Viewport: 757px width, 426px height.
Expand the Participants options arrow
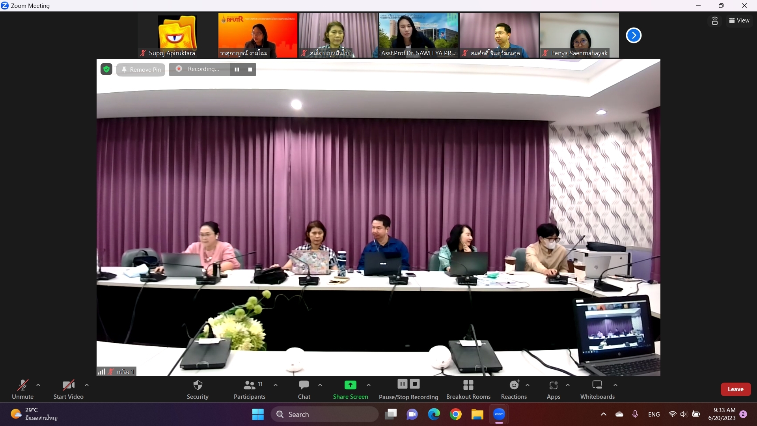pos(276,385)
